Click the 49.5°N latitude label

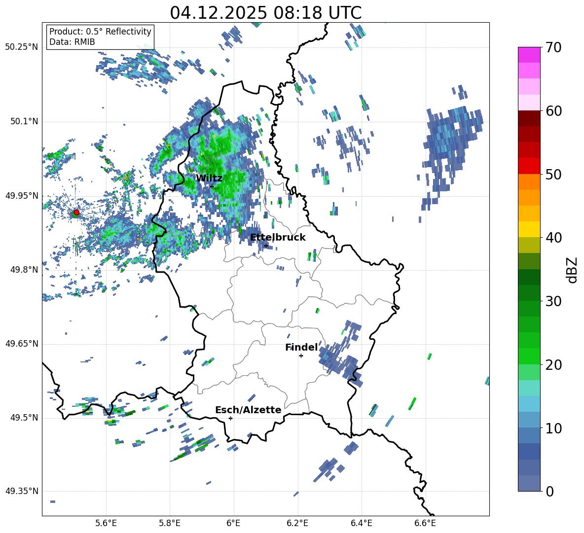pyautogui.click(x=25, y=418)
